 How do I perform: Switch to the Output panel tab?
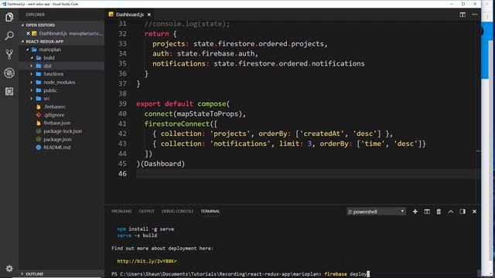point(146,211)
